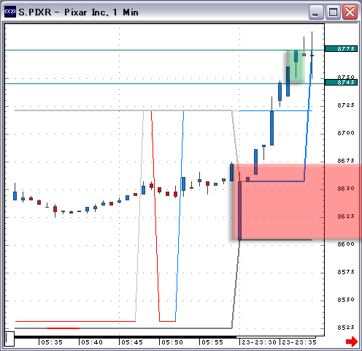
Task: Click the 8575 price scale label
Action: tap(346, 272)
